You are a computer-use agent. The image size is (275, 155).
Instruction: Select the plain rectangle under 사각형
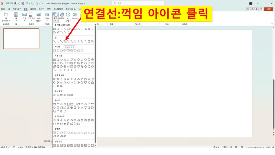click(x=54, y=51)
